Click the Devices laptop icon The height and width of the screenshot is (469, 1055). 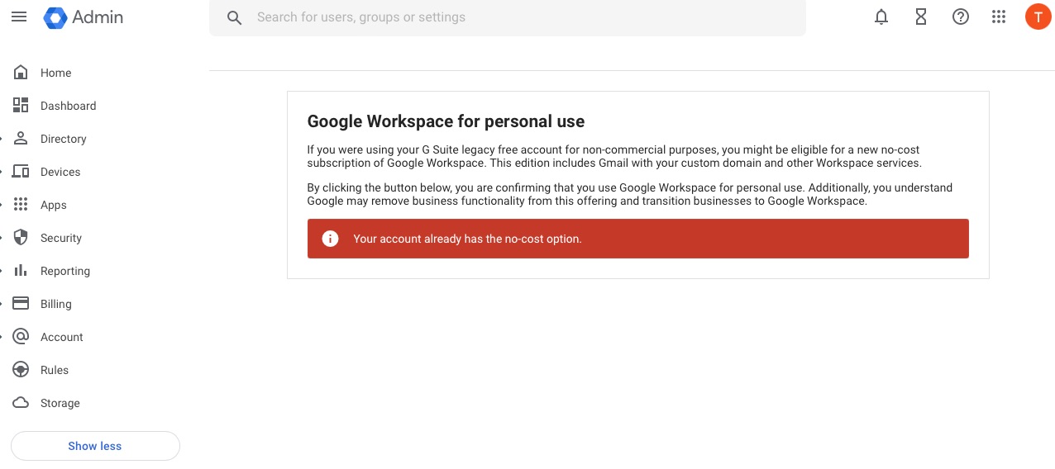21,172
